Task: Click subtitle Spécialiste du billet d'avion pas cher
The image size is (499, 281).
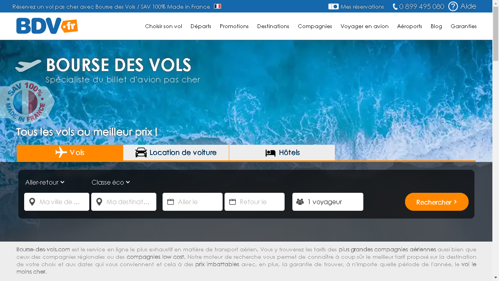Action: coord(123,80)
